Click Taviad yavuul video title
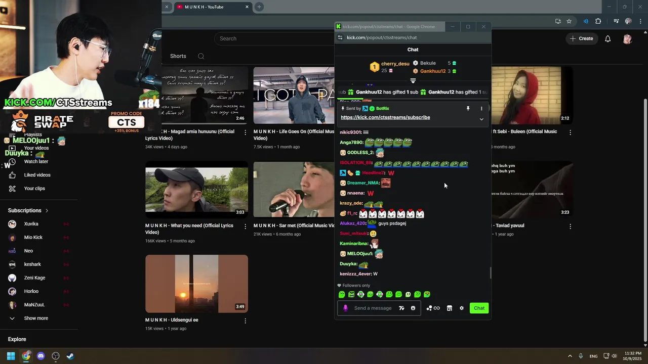 508,225
